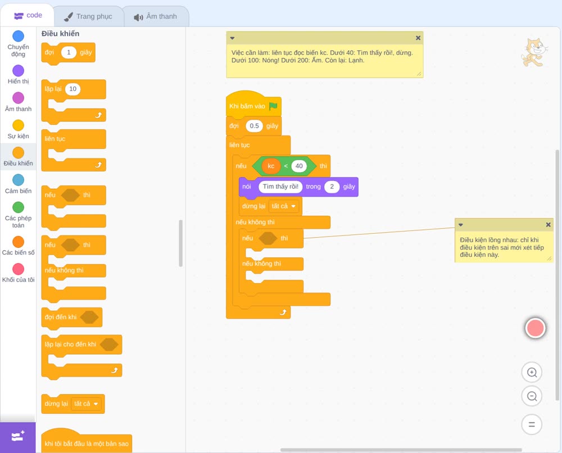Select the Hiển thị category circle
The image size is (562, 453).
(x=19, y=71)
